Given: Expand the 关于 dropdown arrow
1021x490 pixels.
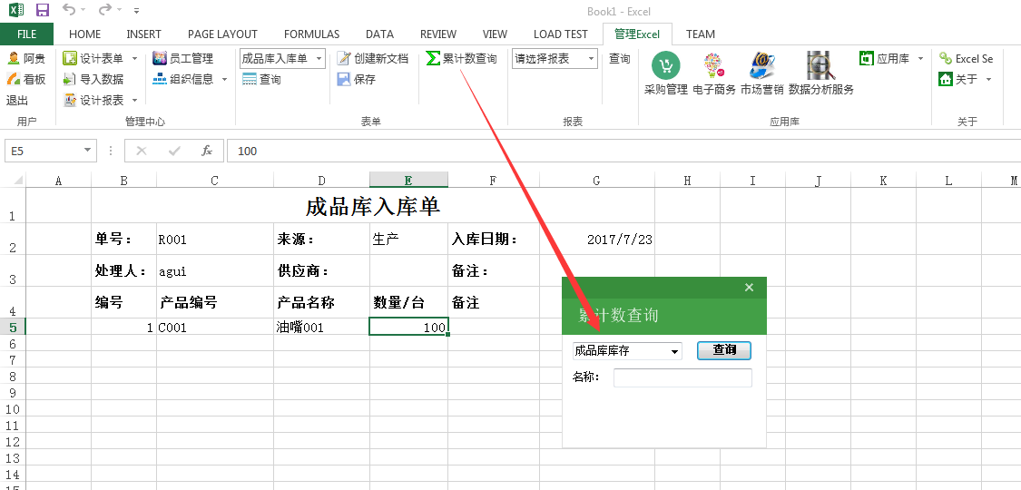Looking at the screenshot, I should [988, 79].
